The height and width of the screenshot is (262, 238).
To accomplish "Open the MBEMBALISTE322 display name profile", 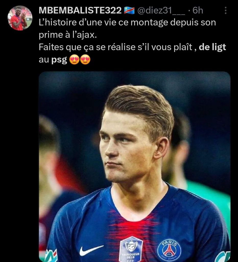I will pyautogui.click(x=80, y=11).
